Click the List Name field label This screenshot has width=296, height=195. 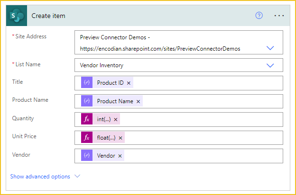(28, 64)
